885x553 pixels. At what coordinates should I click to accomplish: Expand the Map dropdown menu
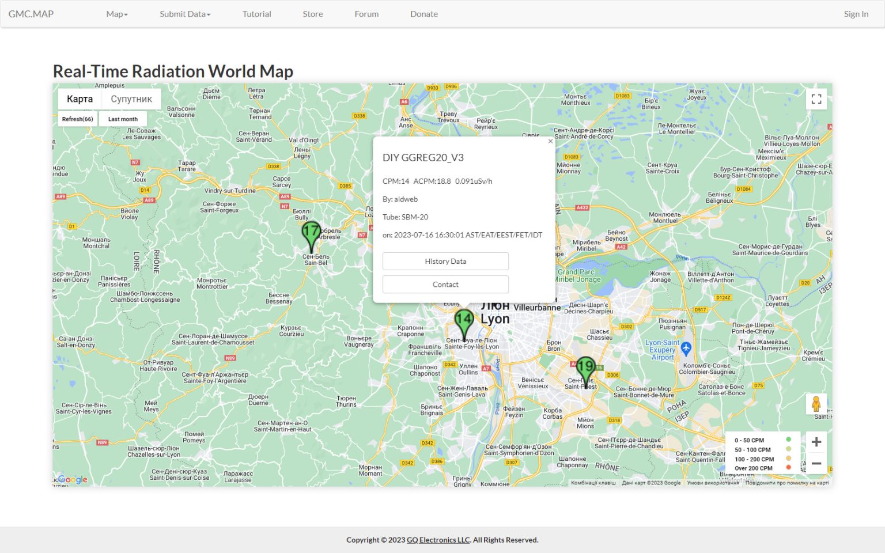pyautogui.click(x=117, y=14)
